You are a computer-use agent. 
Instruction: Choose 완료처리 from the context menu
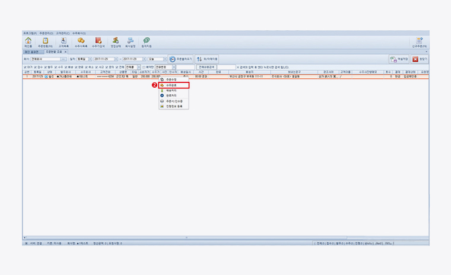[x=172, y=95]
